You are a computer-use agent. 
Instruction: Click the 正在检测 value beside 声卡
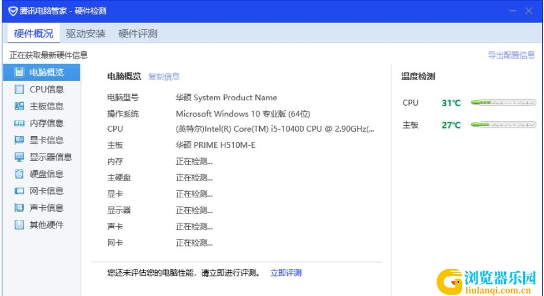coord(194,226)
